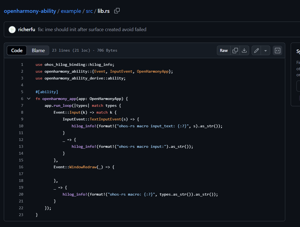Click WindowRedraw in line 16

click(x=83, y=167)
